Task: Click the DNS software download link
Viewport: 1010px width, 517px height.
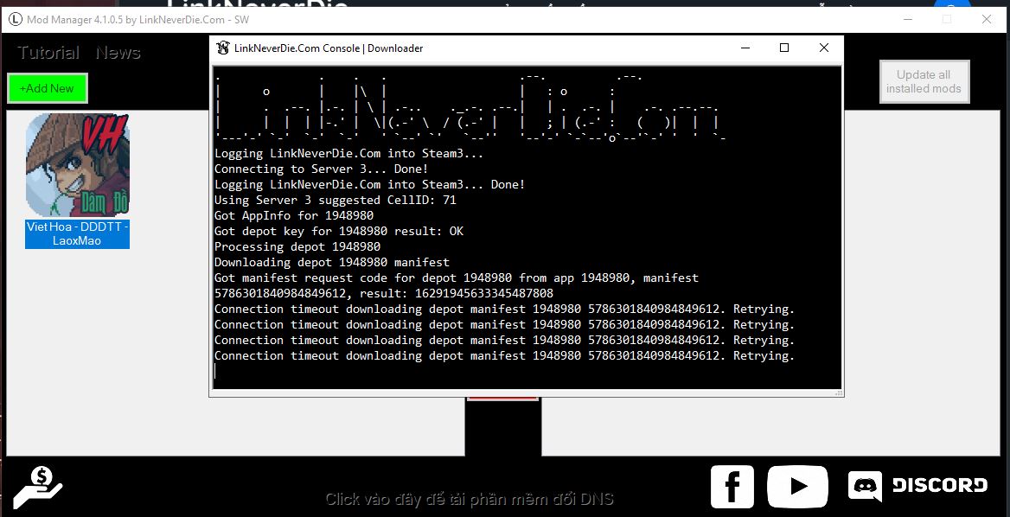Action: [470, 499]
